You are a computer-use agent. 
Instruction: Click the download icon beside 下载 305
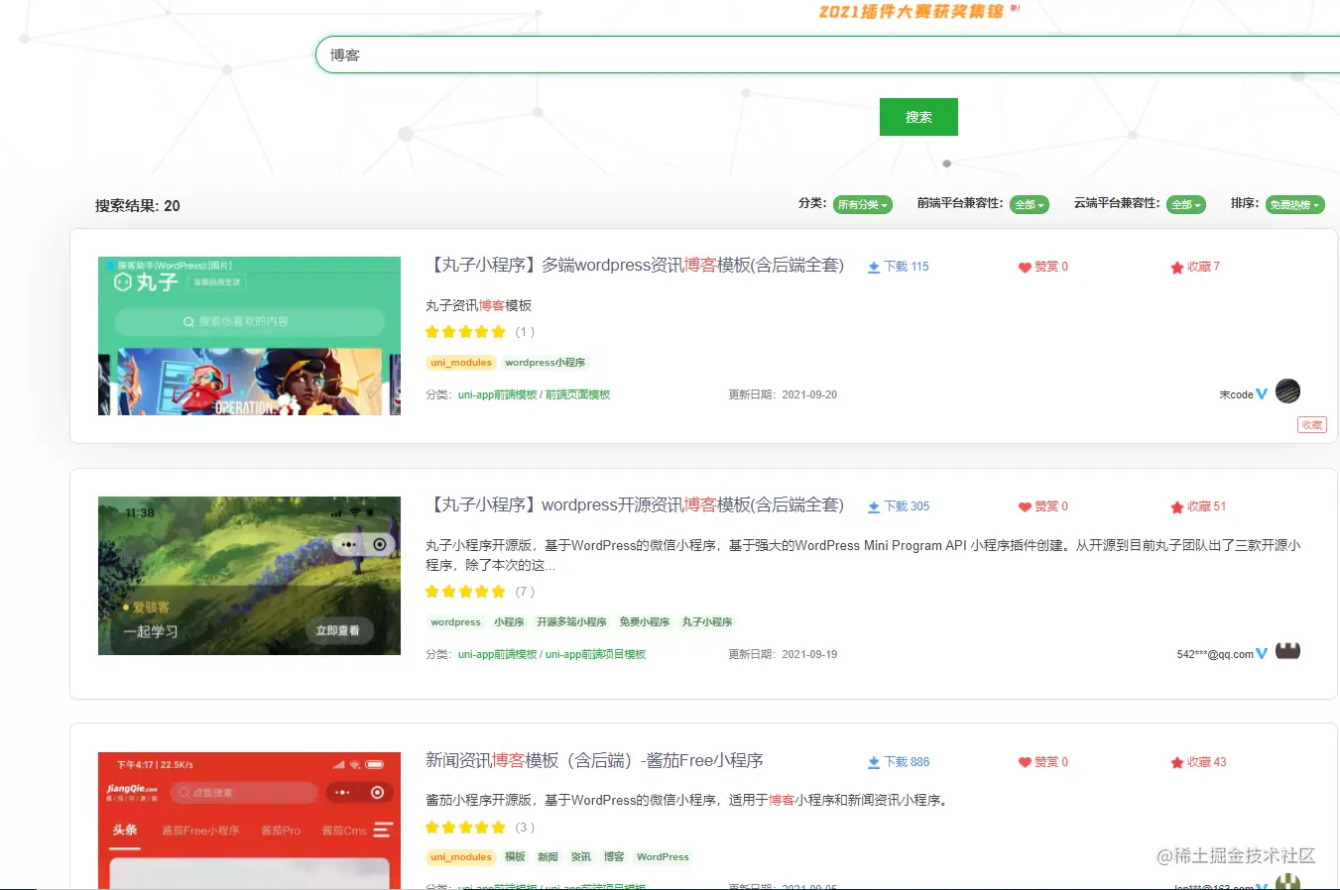(874, 507)
